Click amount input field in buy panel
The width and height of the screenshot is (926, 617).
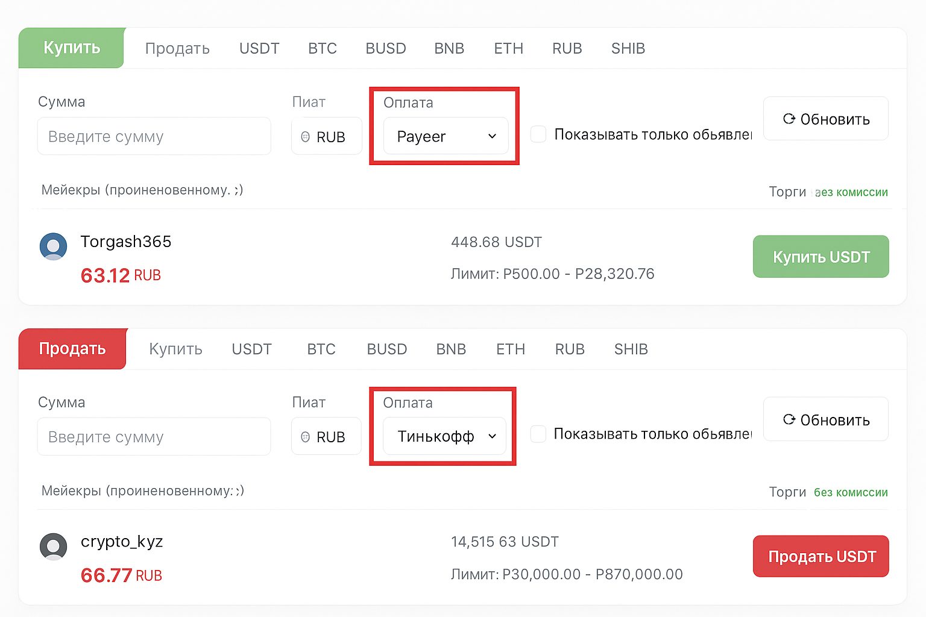point(154,137)
